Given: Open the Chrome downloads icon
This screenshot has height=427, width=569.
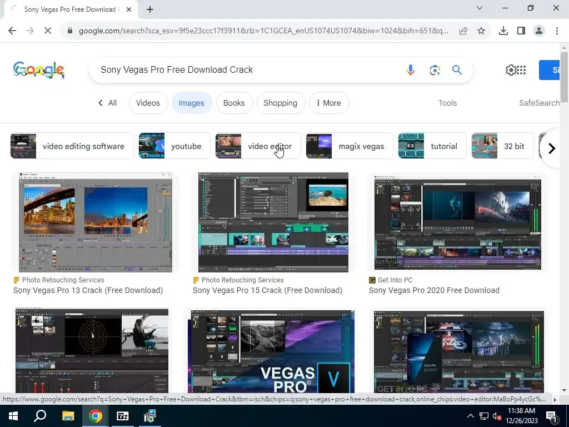Looking at the screenshot, I should coord(503,31).
